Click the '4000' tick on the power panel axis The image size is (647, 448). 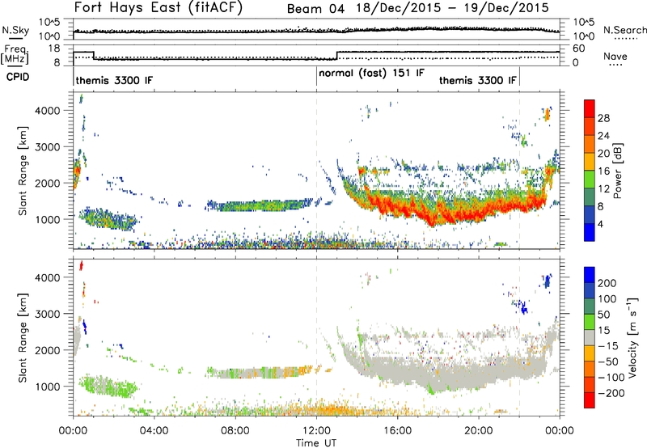[47, 111]
